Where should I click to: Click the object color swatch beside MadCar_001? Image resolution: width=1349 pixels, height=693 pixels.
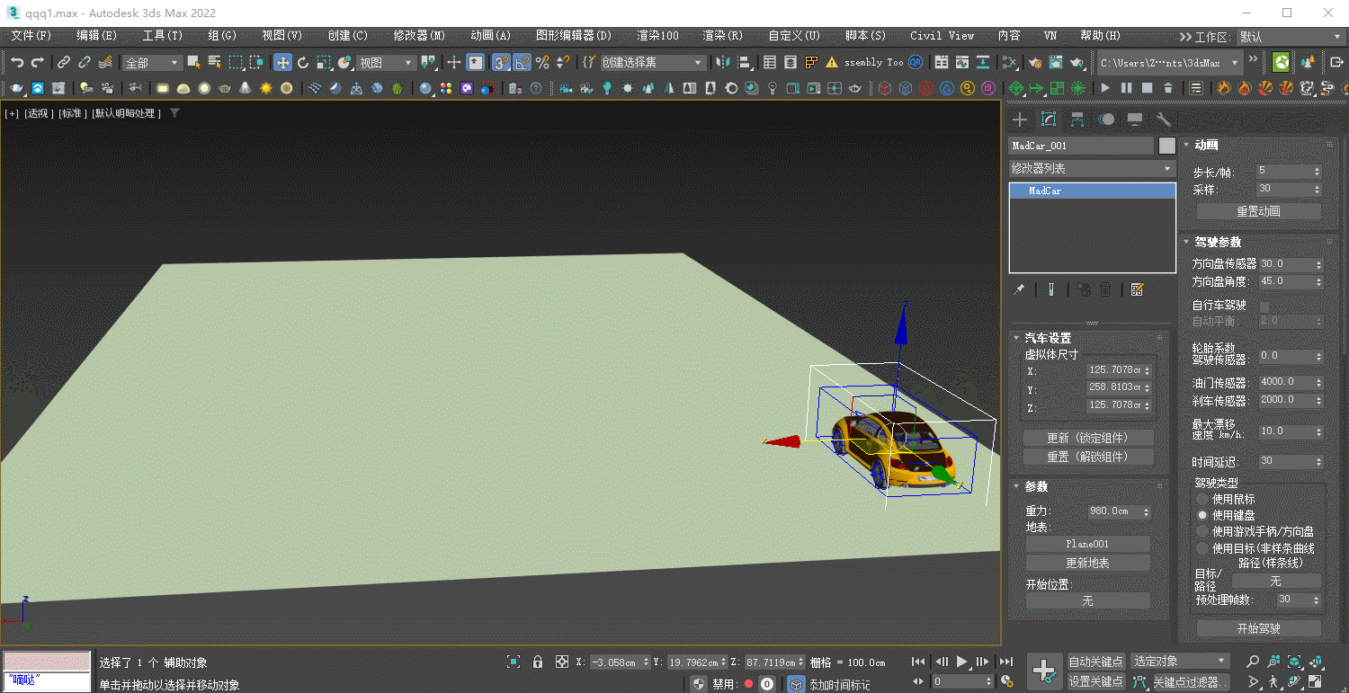[1166, 146]
